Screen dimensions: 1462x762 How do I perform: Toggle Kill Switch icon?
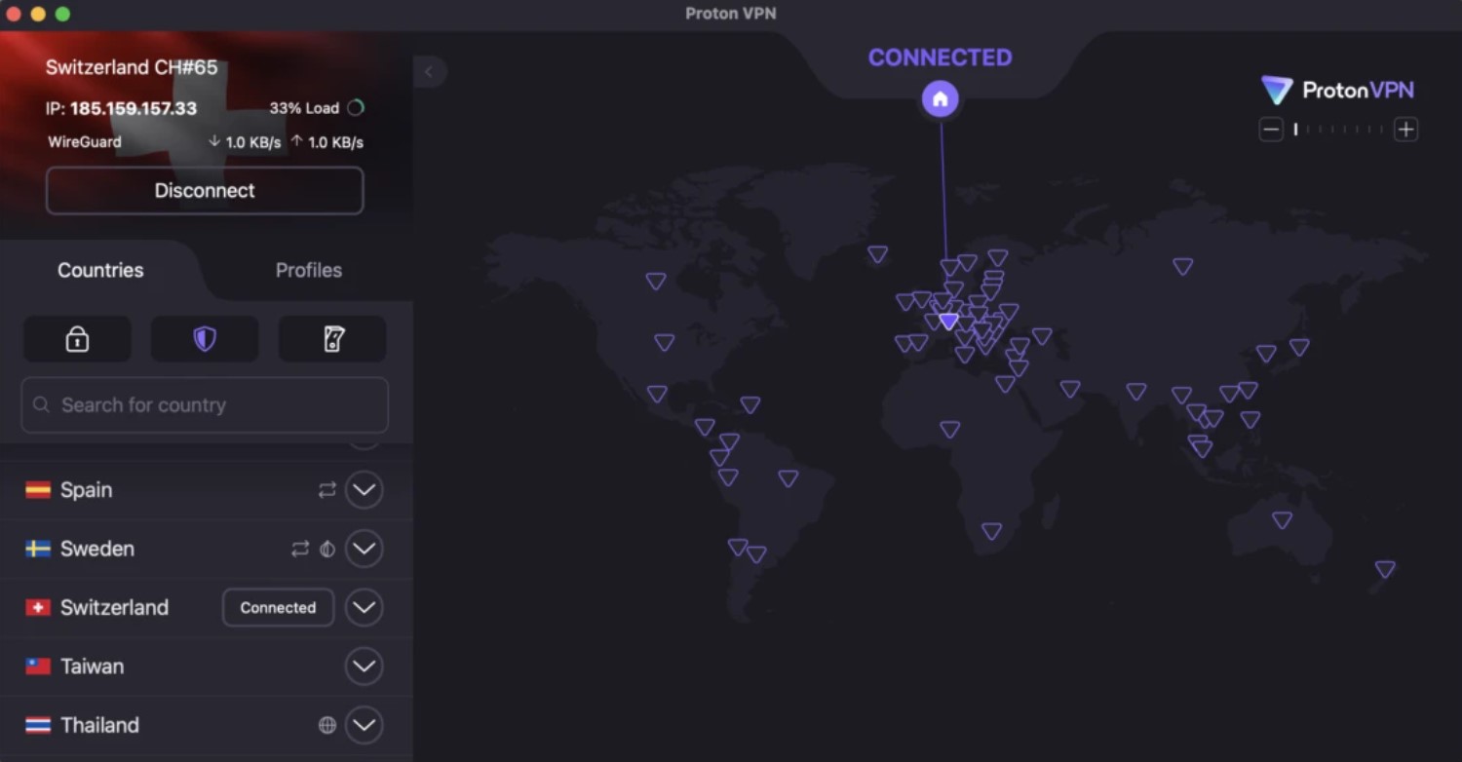pos(332,338)
